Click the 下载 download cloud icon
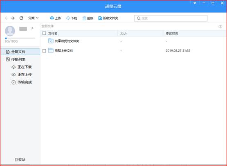The height and width of the screenshot is (166, 227). [x=68, y=18]
